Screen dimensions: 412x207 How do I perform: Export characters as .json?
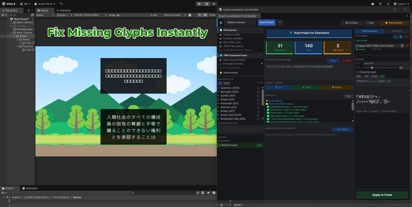307,87
